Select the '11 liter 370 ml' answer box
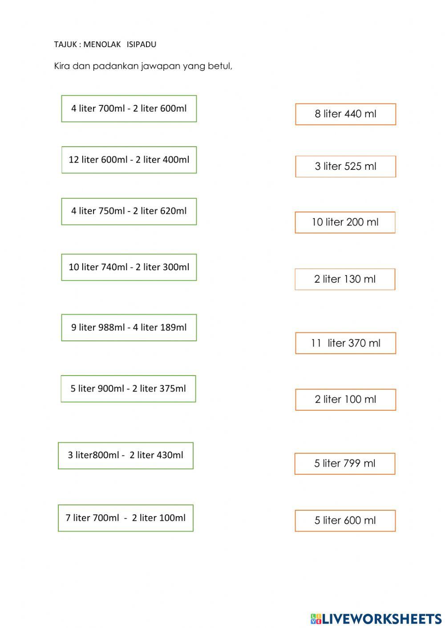445x628 pixels. 345,343
